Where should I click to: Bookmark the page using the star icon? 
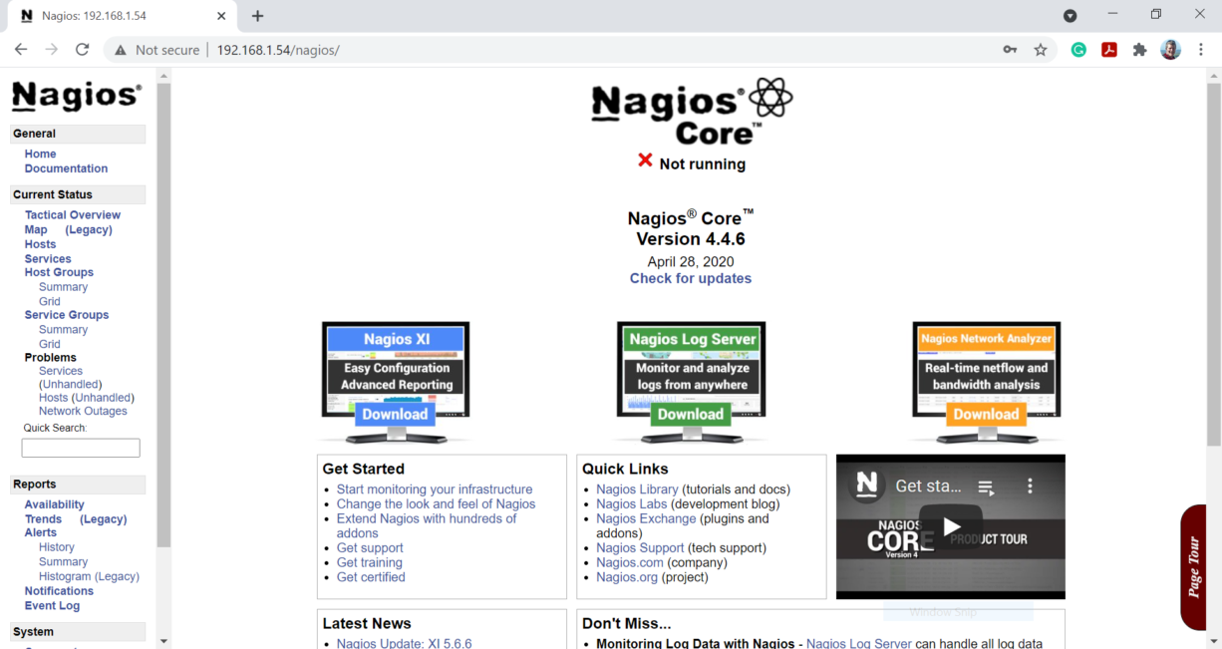[x=1040, y=49]
